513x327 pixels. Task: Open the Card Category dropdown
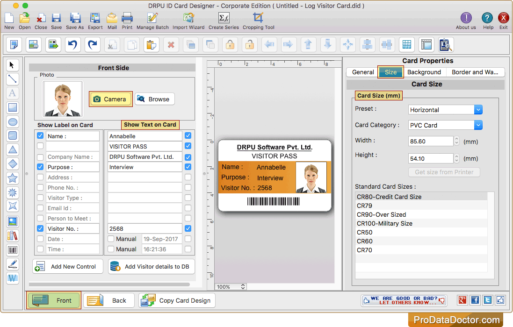click(x=445, y=125)
